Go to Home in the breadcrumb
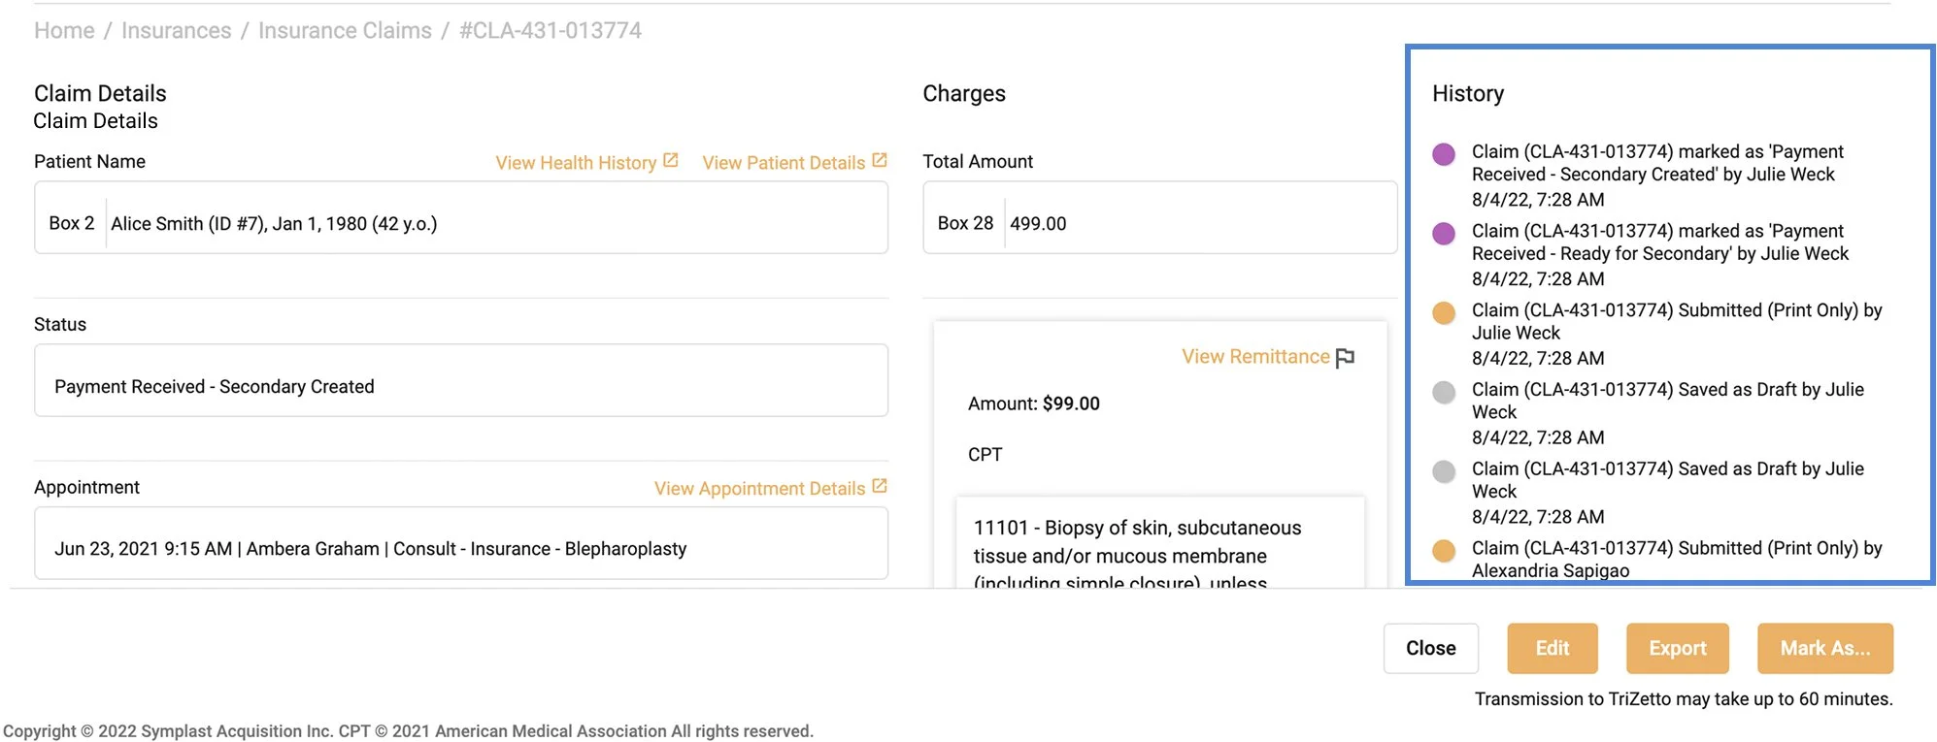1937x742 pixels. [64, 31]
